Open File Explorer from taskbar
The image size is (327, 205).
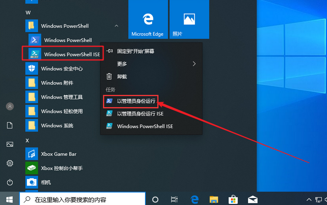click(x=213, y=200)
